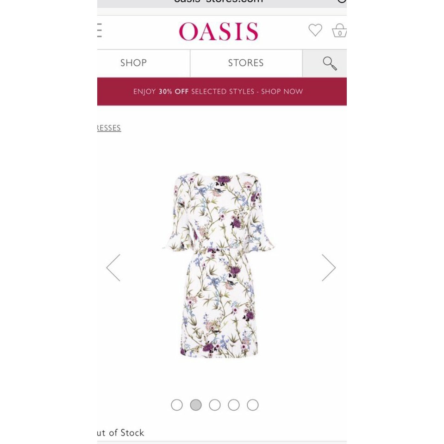Image resolution: width=444 pixels, height=444 pixels.
Task: Open the heart wishlist icon
Action: point(315,30)
